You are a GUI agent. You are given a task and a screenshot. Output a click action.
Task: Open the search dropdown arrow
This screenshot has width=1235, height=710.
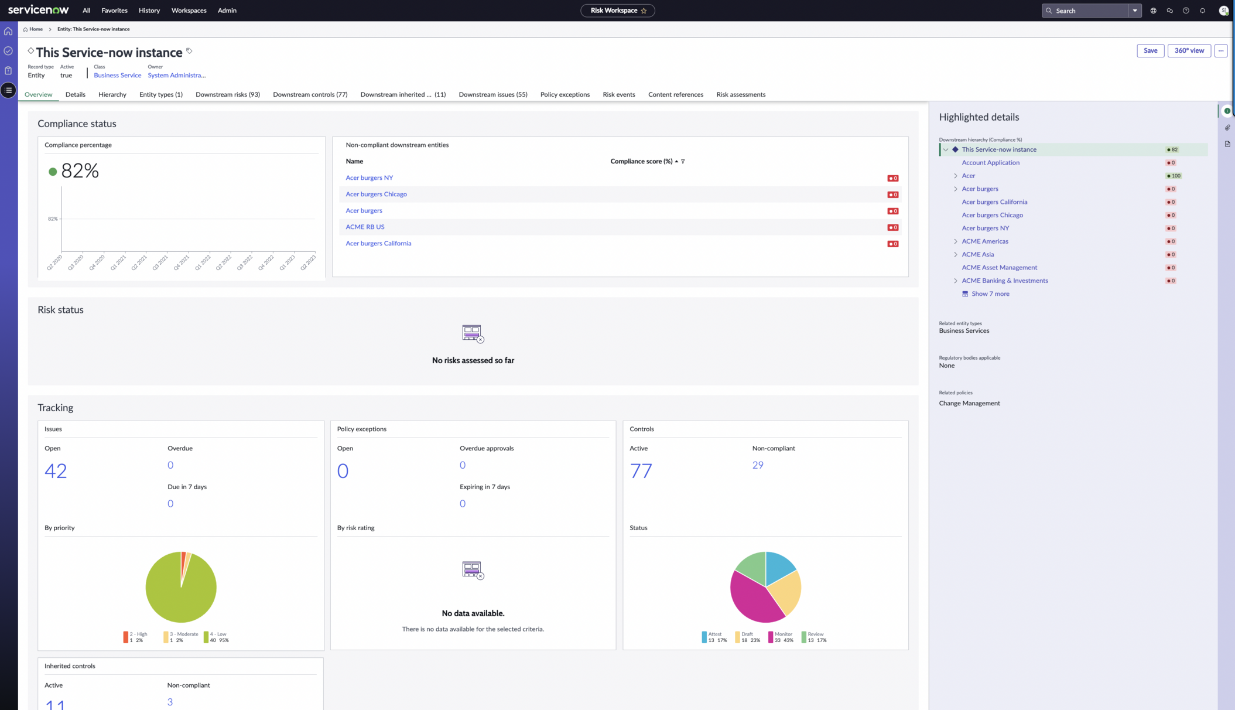(1135, 11)
